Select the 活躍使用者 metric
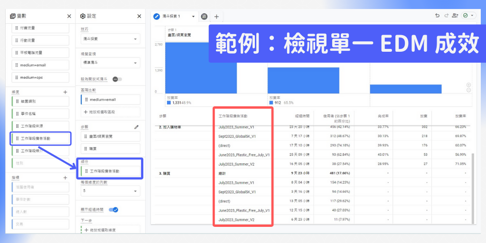This screenshot has width=486, height=243. [40, 187]
